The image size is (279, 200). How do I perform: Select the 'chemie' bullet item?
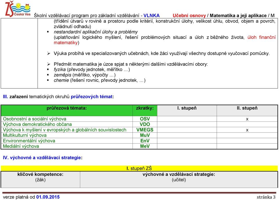[x=100, y=80]
